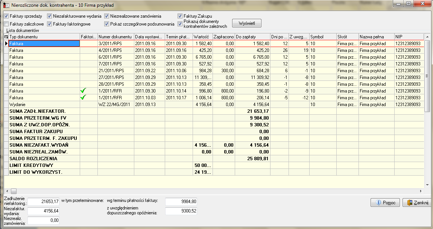Sort by the Numer dokumentu column header
Screen dimensions: 433x229
point(116,37)
